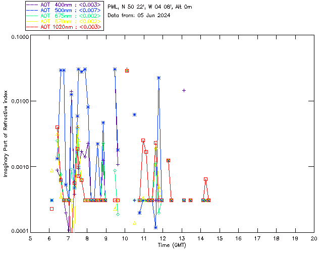Click the 0.0010 y-axis tick label

tap(19, 167)
